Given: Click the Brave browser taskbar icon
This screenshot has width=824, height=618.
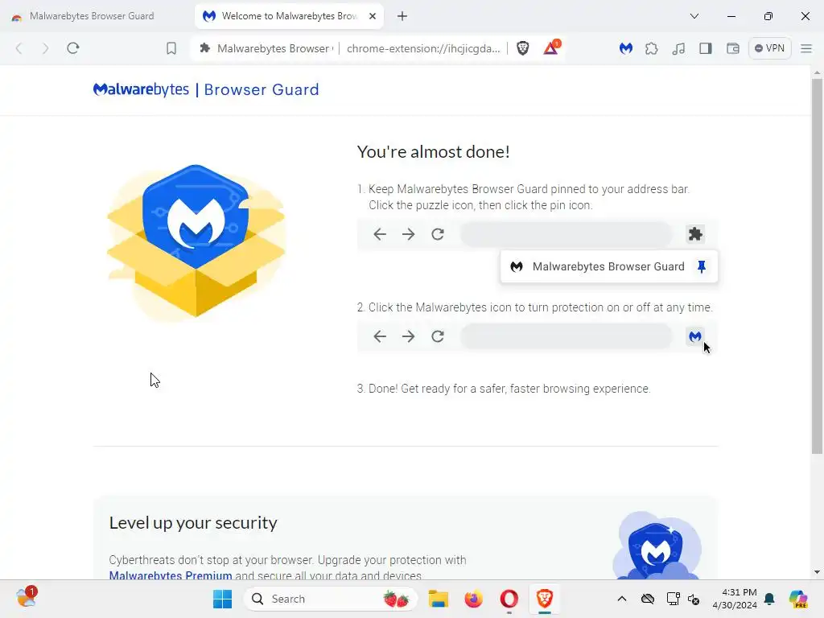Looking at the screenshot, I should tap(545, 599).
